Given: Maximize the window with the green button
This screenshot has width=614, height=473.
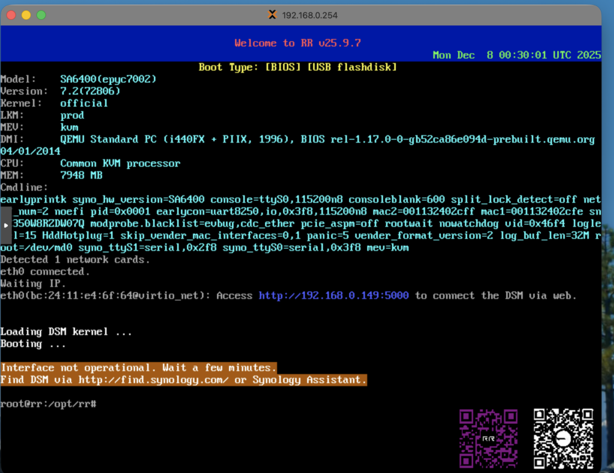Looking at the screenshot, I should tap(41, 15).
